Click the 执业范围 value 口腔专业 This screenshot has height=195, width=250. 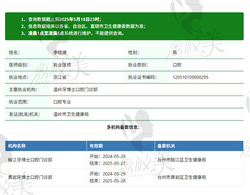click(x=62, y=102)
